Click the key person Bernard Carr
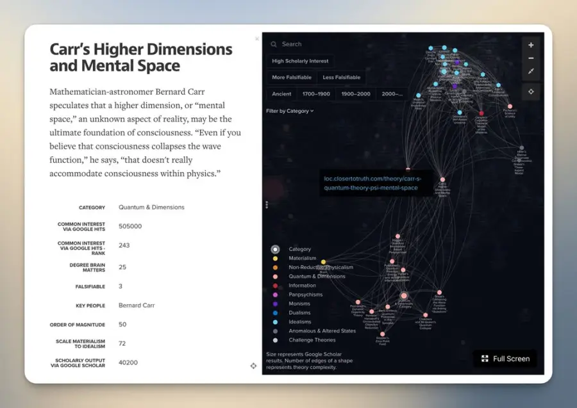This screenshot has height=408, width=577. [137, 306]
